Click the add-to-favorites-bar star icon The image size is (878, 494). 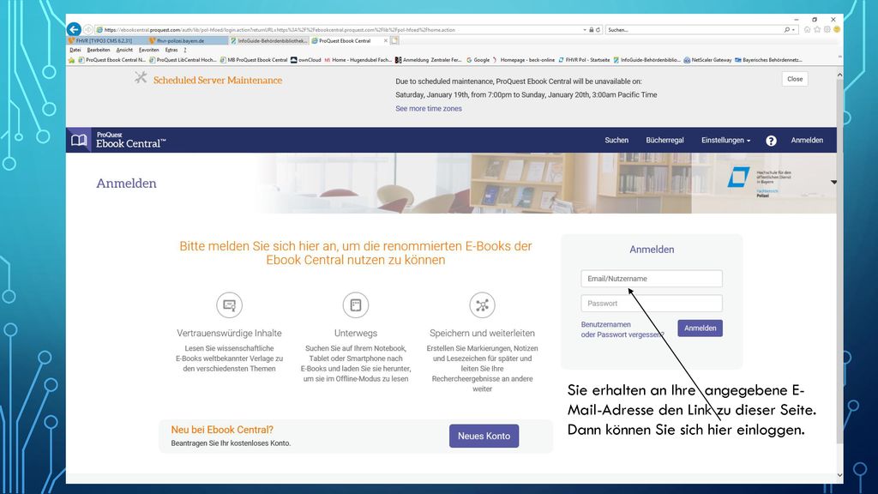click(71, 60)
